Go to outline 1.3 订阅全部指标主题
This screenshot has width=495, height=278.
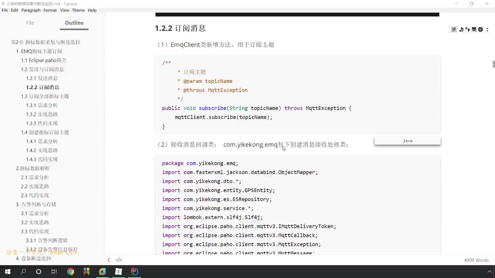pos(45,96)
